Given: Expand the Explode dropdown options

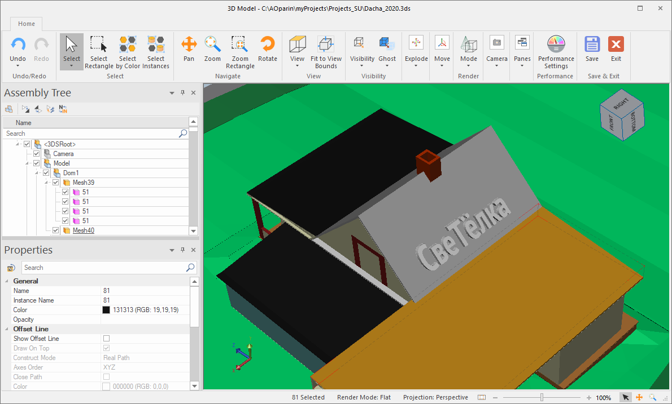Looking at the screenshot, I should pos(416,65).
